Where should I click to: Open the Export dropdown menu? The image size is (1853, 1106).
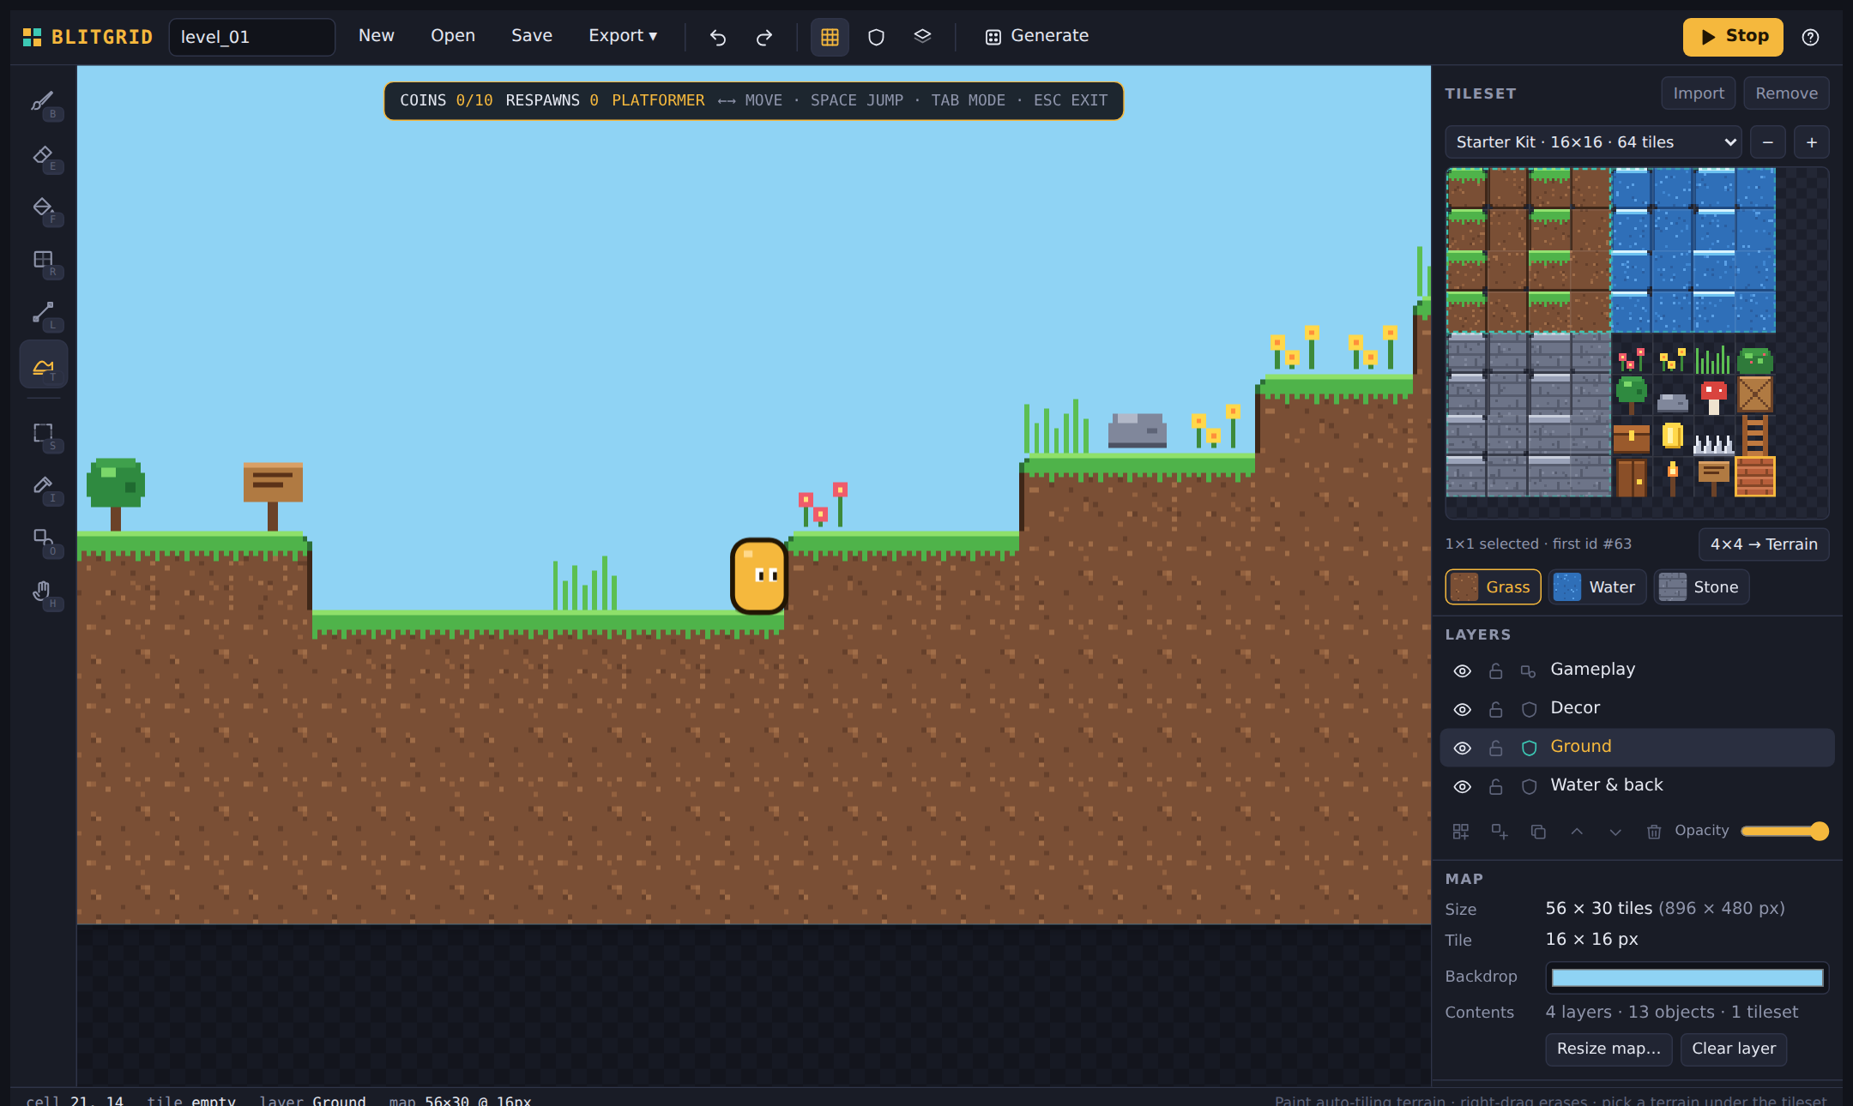pyautogui.click(x=623, y=36)
